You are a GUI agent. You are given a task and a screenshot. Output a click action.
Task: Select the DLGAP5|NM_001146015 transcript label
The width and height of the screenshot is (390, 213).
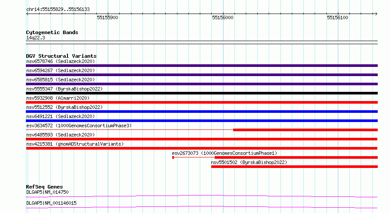51,203
